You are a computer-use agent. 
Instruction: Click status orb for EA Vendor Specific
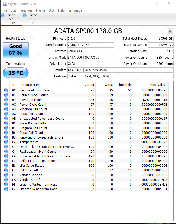(6, 180)
